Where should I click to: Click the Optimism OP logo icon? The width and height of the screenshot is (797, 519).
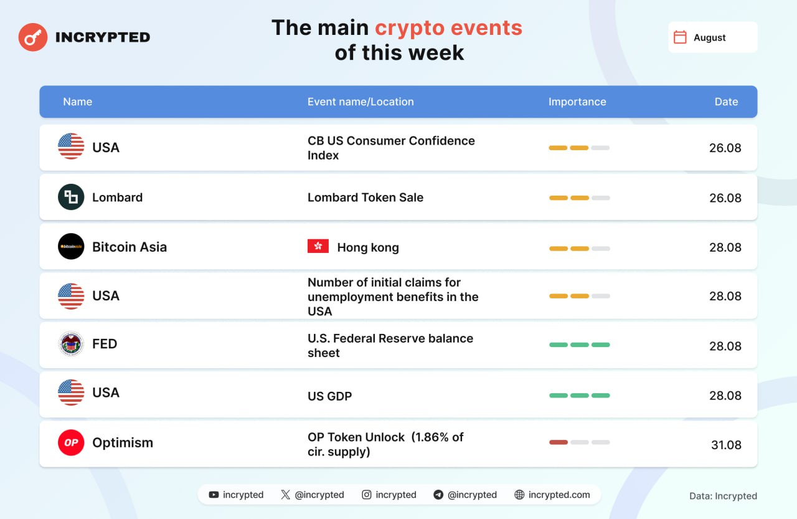tap(71, 442)
